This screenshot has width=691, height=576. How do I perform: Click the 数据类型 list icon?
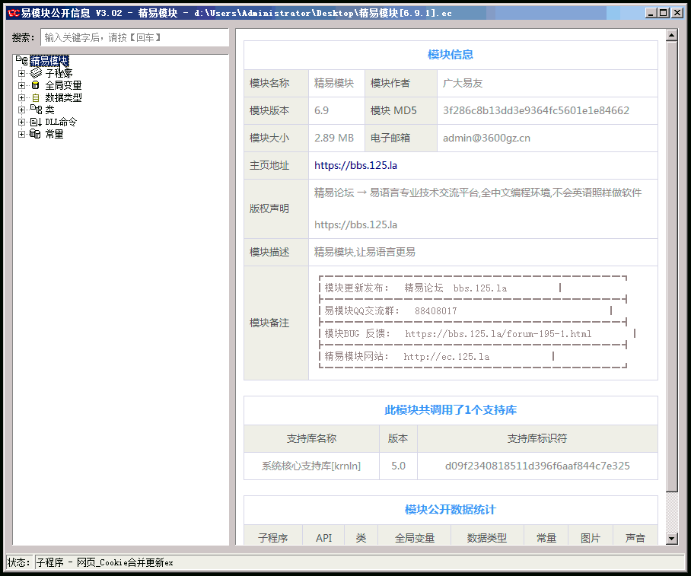point(35,98)
